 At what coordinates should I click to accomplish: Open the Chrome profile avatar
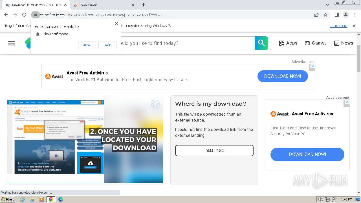(x=345, y=15)
